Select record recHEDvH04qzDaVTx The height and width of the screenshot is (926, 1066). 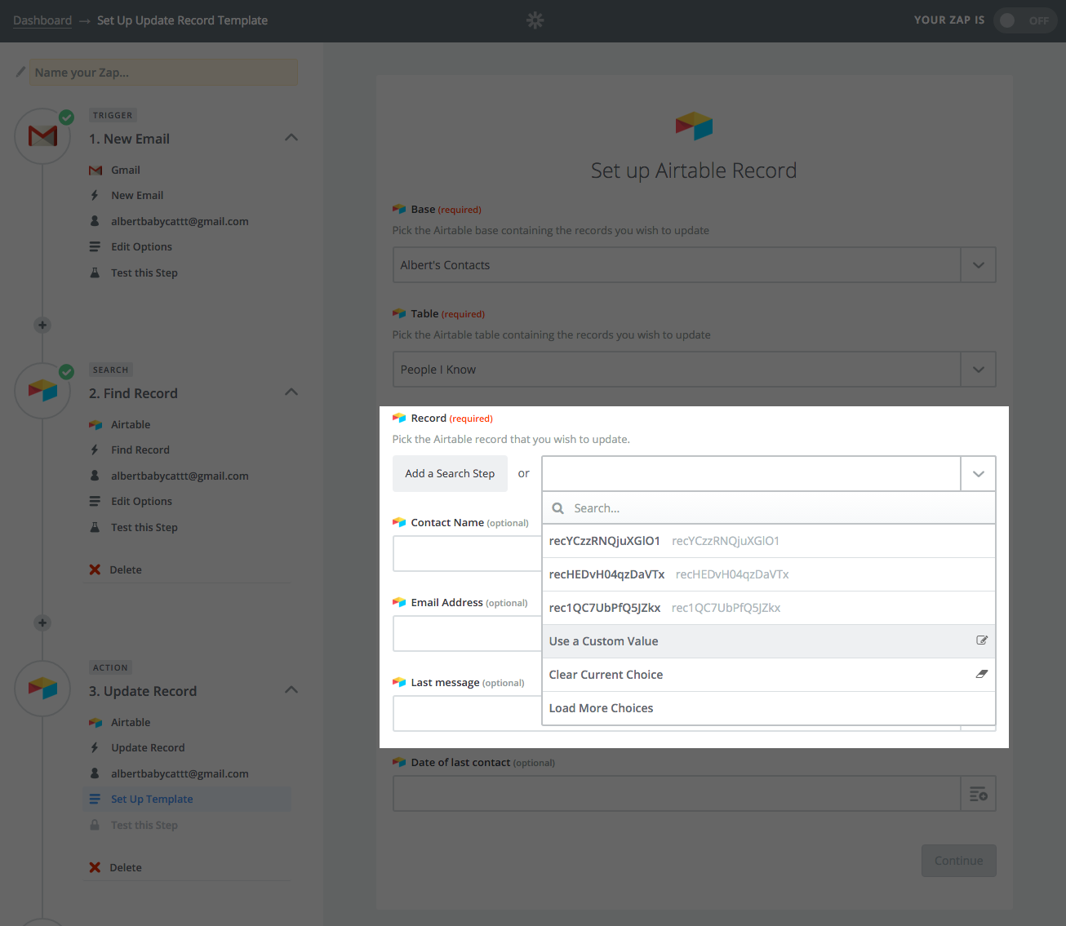[769, 574]
